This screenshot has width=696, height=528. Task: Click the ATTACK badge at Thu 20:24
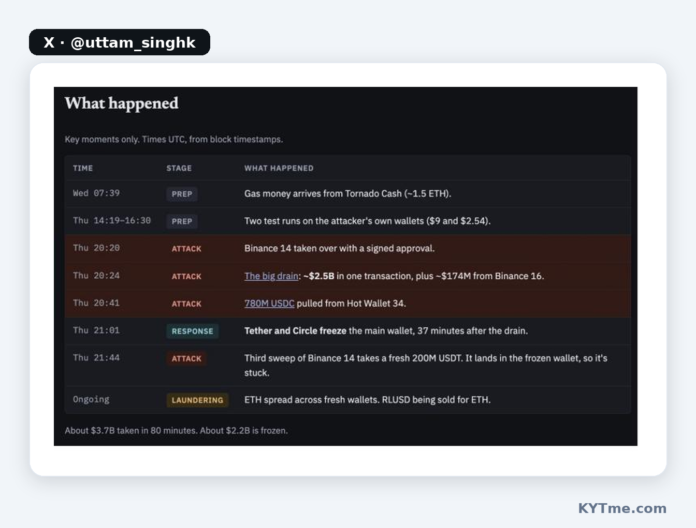click(186, 277)
